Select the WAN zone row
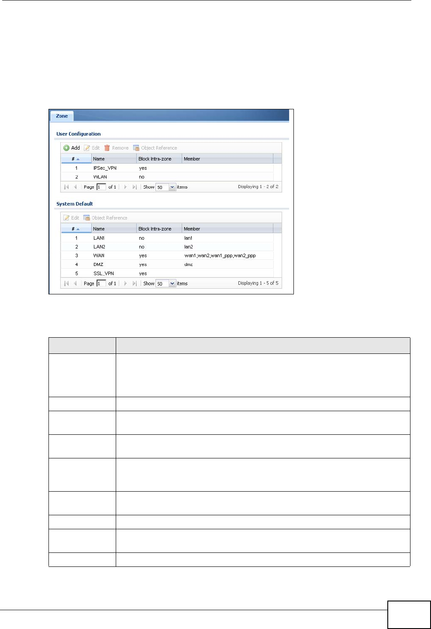This screenshot has width=431, height=629. 167,255
